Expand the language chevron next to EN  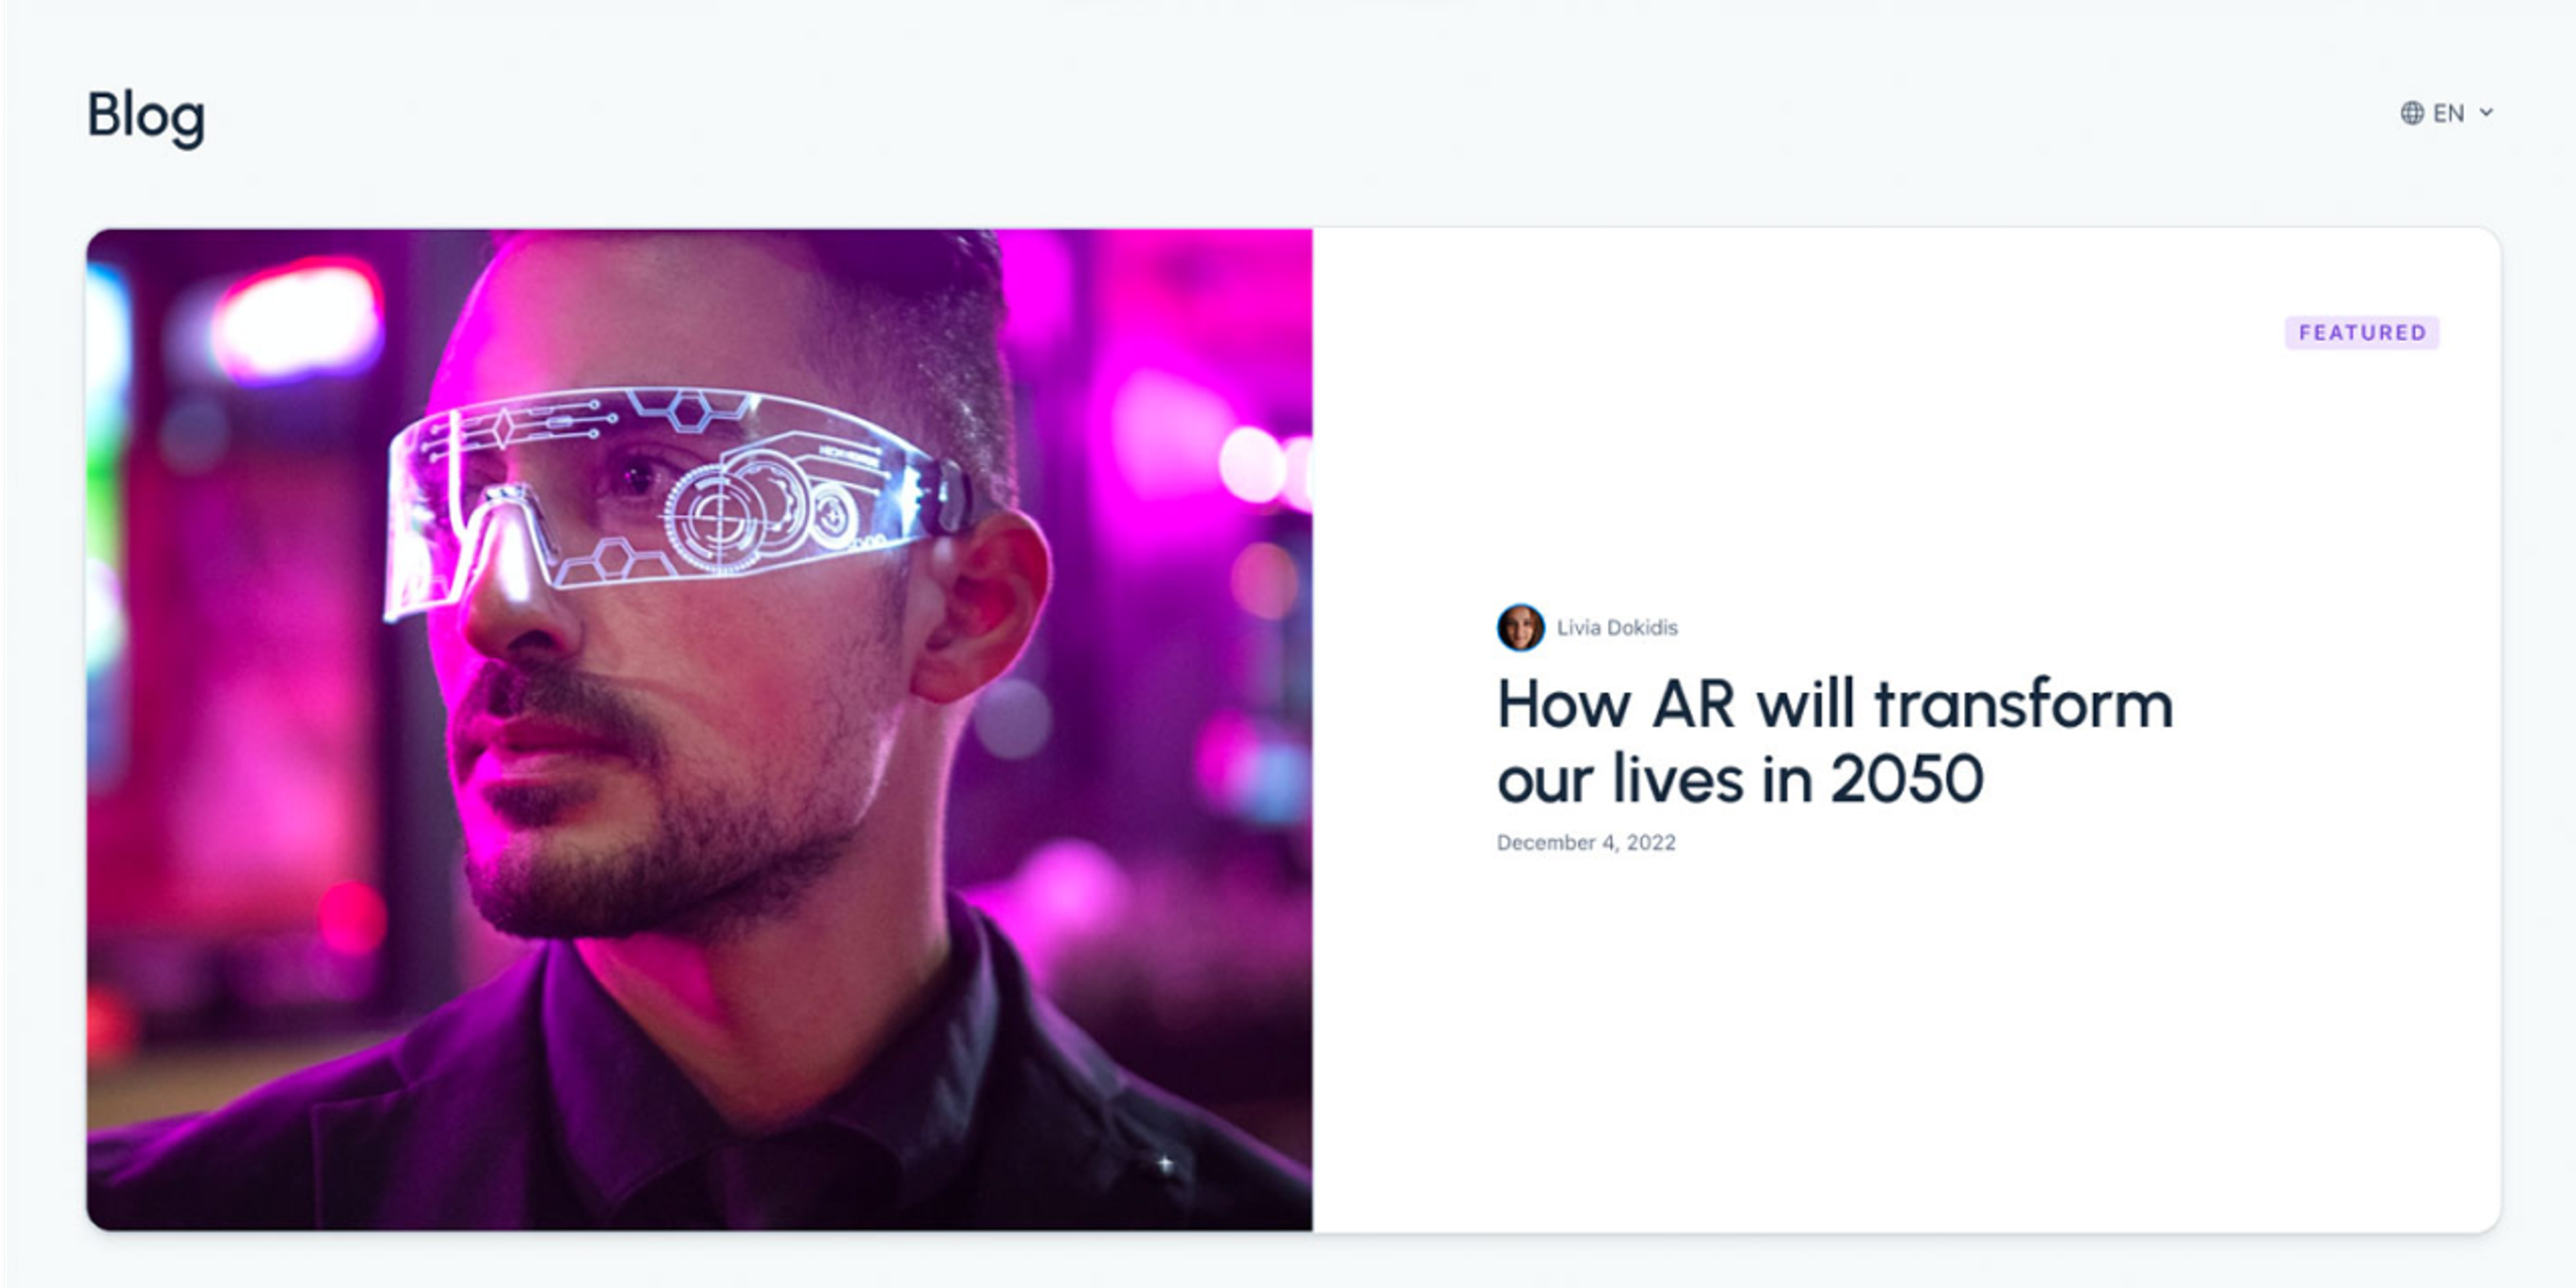click(x=2486, y=113)
